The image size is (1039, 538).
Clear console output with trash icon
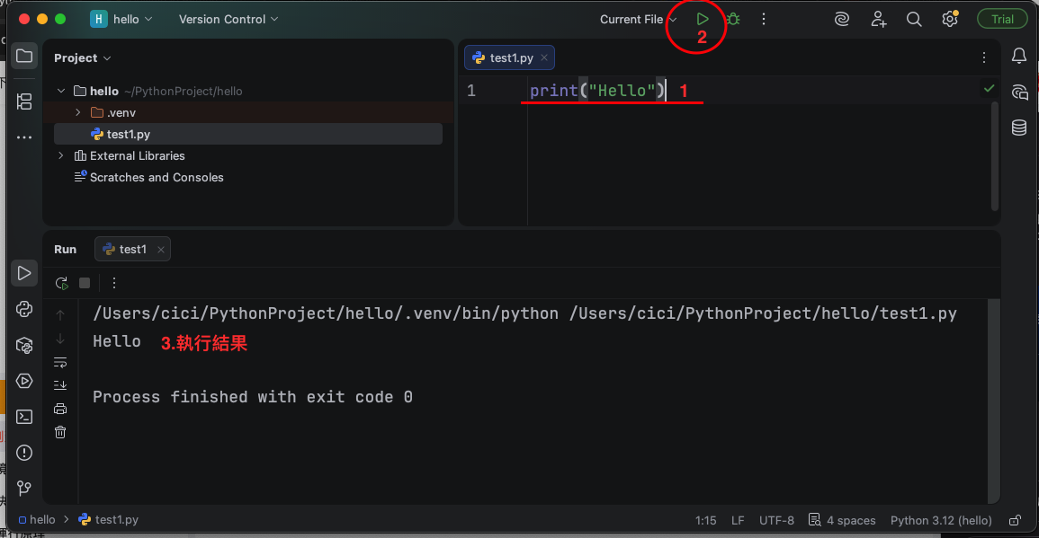point(60,432)
